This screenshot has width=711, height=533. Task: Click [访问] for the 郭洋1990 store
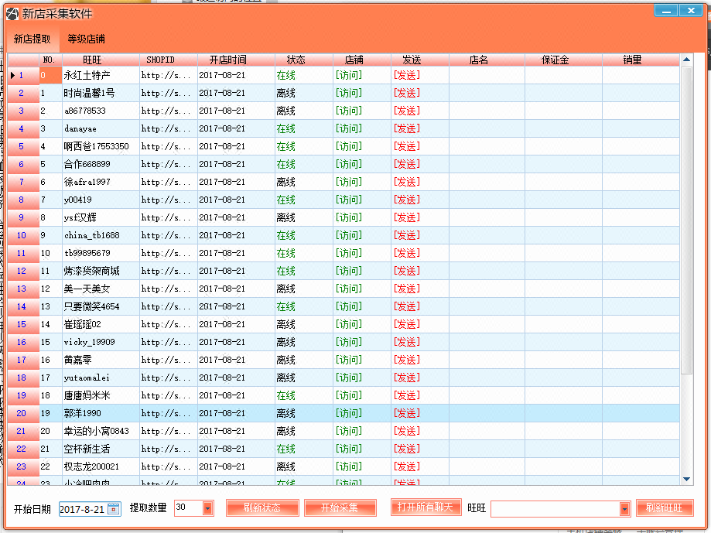point(347,413)
